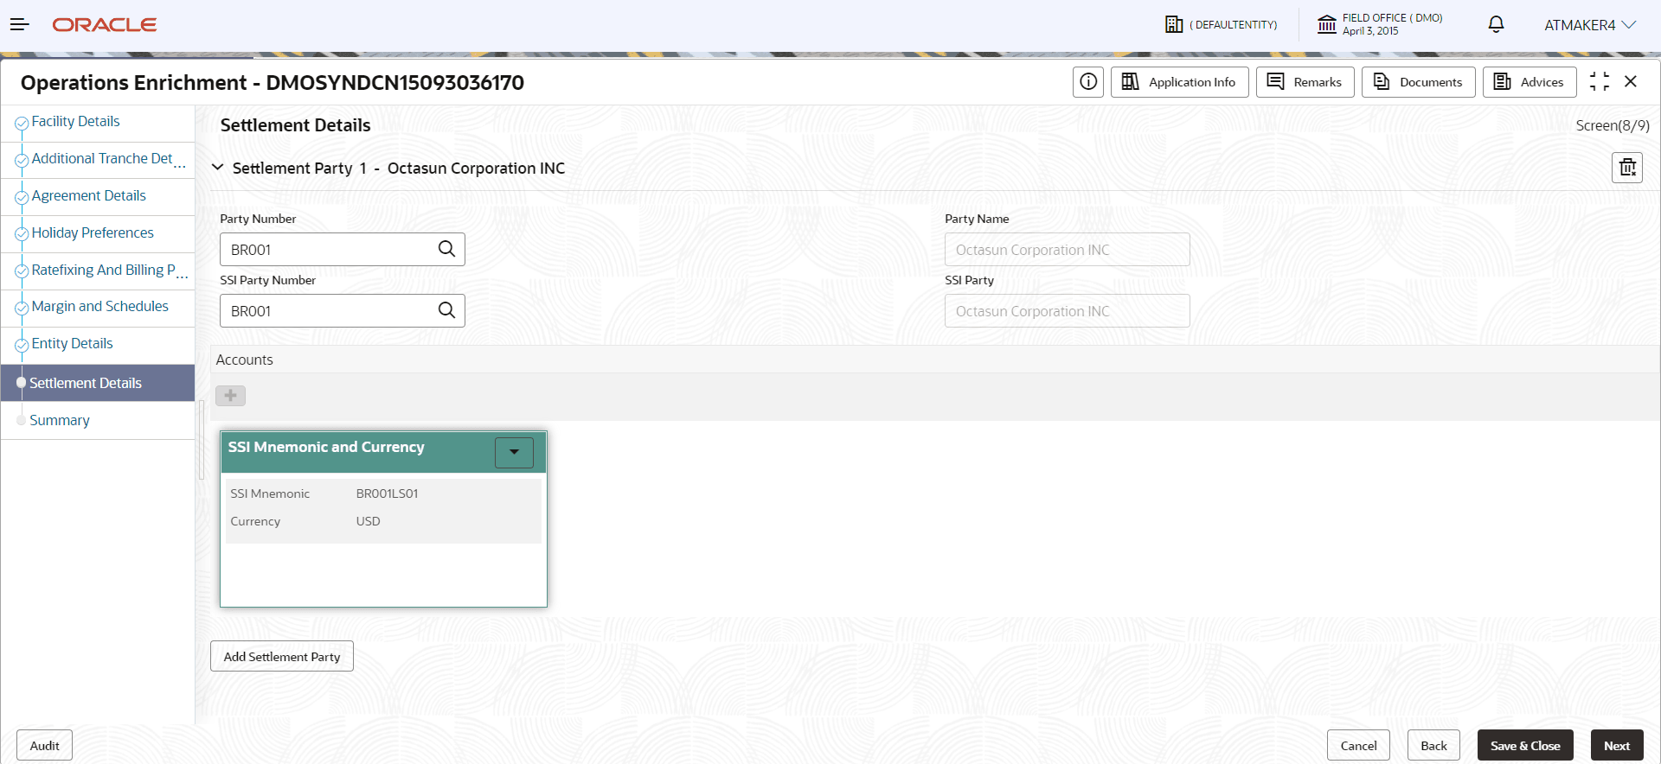Viewport: 1661px width, 764px height.
Task: Open the DEFAULTENTITY entity selector
Action: [x=1221, y=24]
